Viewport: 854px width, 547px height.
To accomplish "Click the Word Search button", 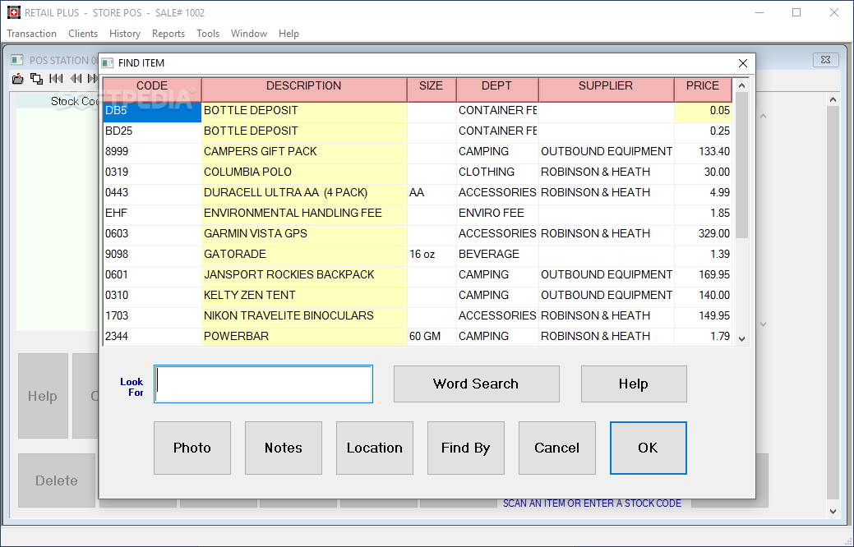I will (477, 384).
